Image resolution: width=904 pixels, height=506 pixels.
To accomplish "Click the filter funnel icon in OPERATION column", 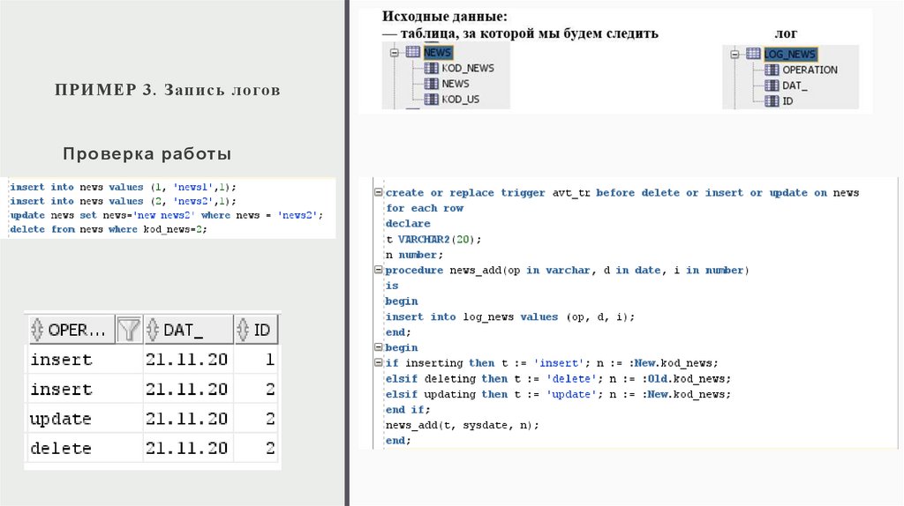I will (x=129, y=331).
